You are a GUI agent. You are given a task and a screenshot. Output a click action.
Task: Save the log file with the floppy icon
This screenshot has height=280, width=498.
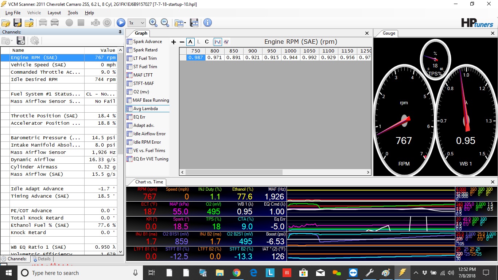(17, 23)
